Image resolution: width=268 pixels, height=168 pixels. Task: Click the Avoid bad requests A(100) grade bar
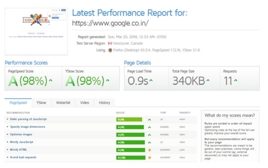tap(131, 158)
